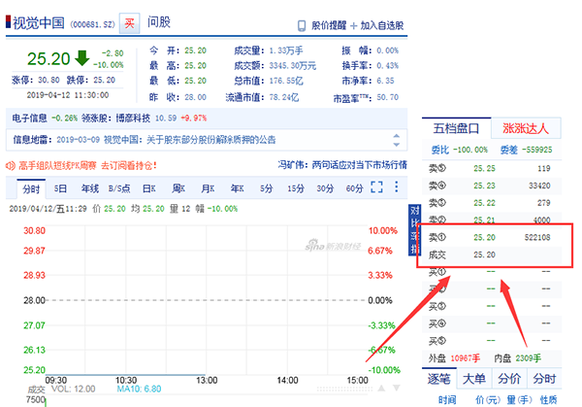The image size is (582, 407).
Task: Select the 5日 chart tab
Action: click(x=60, y=188)
